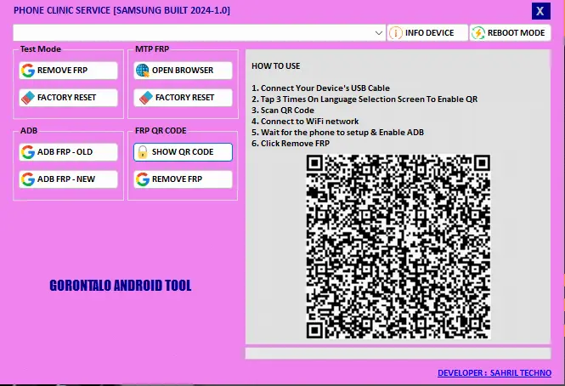The height and width of the screenshot is (386, 565).
Task: Click eraser icon on Test Mode FACTORY RESET
Action: click(28, 98)
